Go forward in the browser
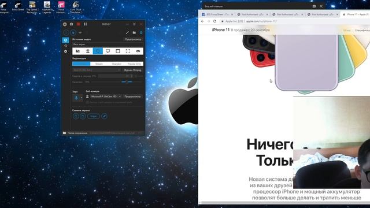 tap(209, 21)
